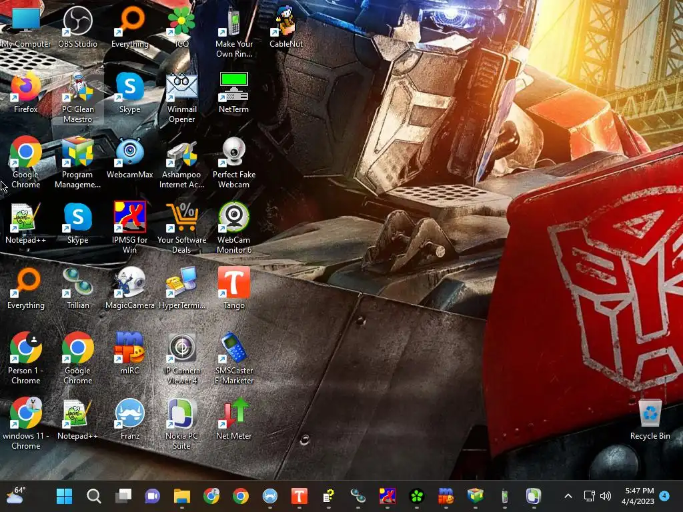Open the My Computer desktop icon

click(26, 26)
